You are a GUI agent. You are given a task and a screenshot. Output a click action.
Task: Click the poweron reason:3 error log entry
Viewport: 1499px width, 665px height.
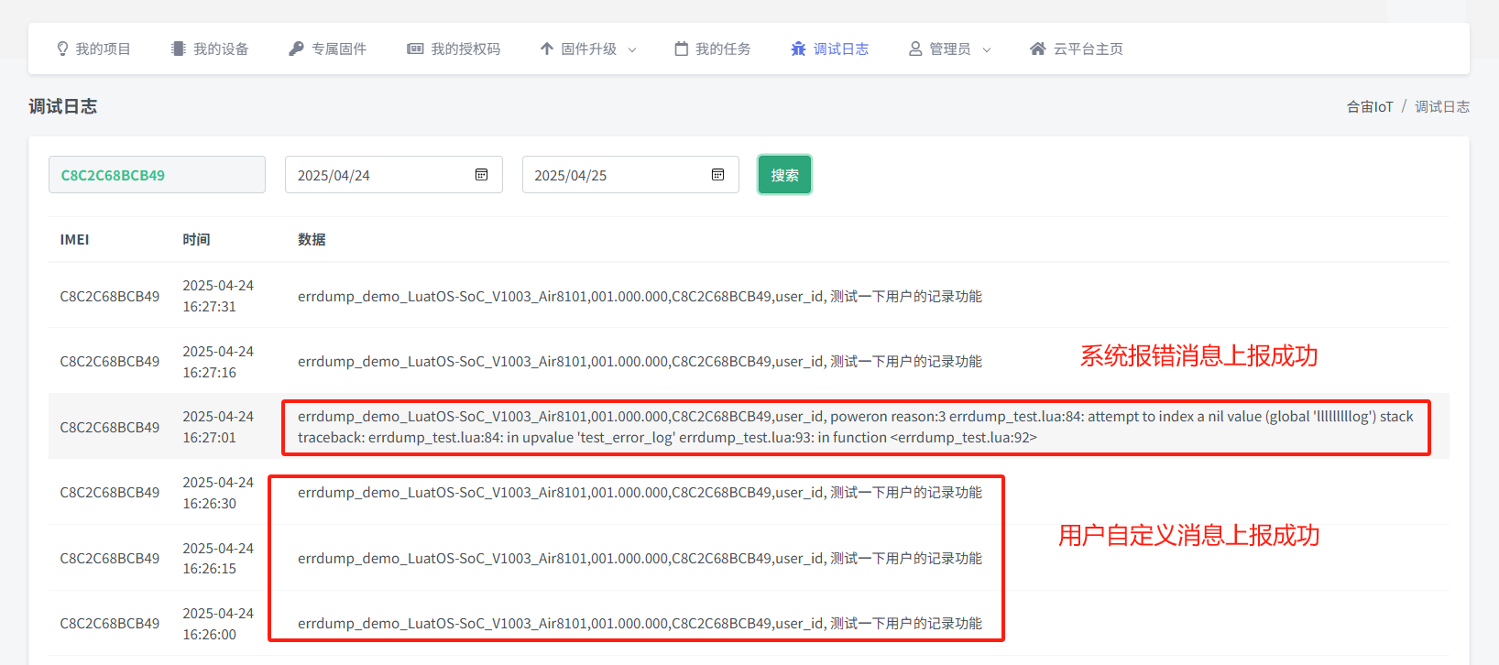[x=856, y=427]
